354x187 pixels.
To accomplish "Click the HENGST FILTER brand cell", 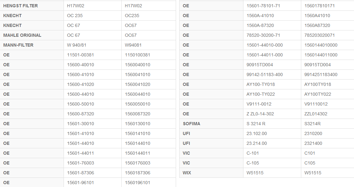I will click(20, 6).
